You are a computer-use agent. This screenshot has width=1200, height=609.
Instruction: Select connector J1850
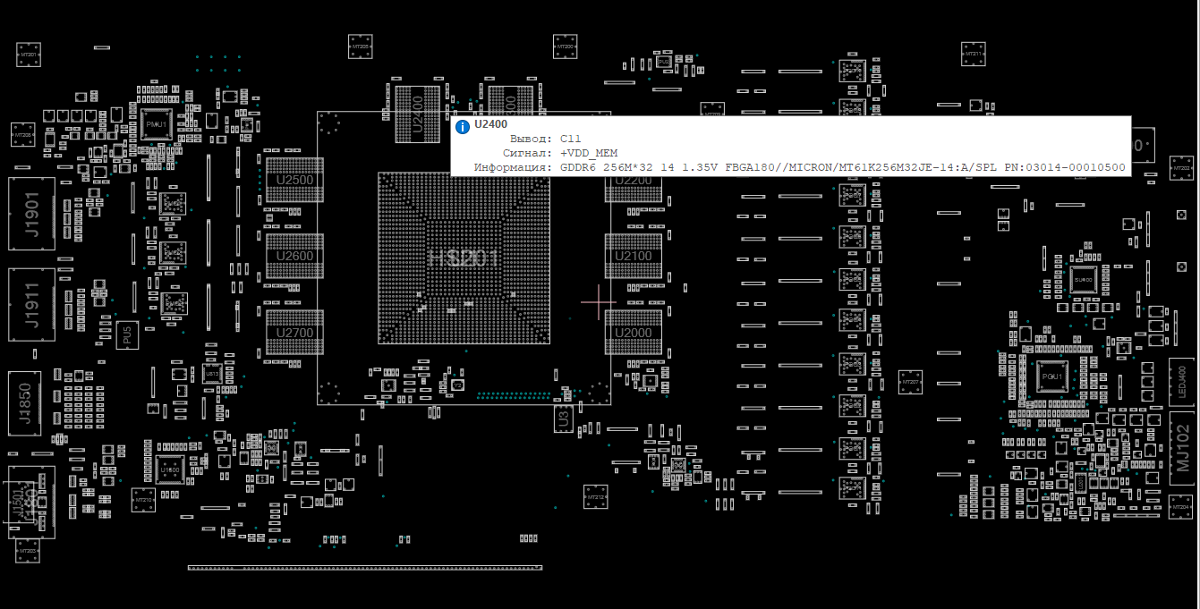25,404
